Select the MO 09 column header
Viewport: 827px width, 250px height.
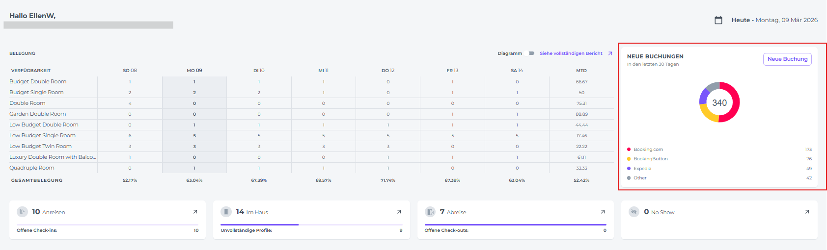click(x=194, y=71)
